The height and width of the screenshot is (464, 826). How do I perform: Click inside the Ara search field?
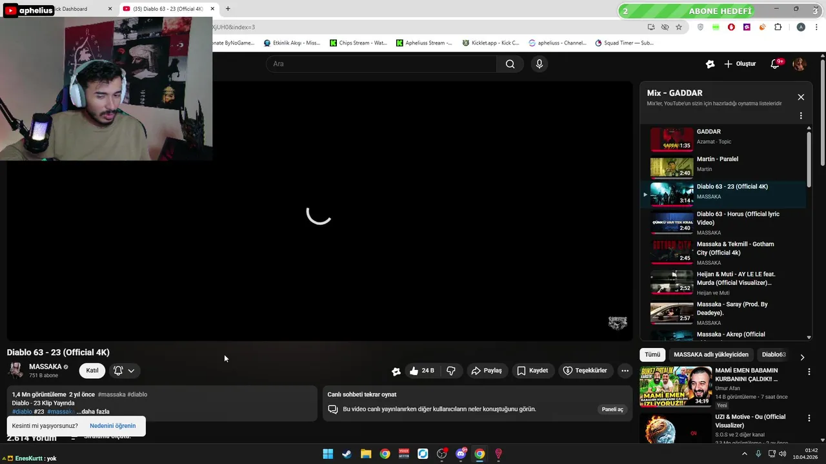381,64
